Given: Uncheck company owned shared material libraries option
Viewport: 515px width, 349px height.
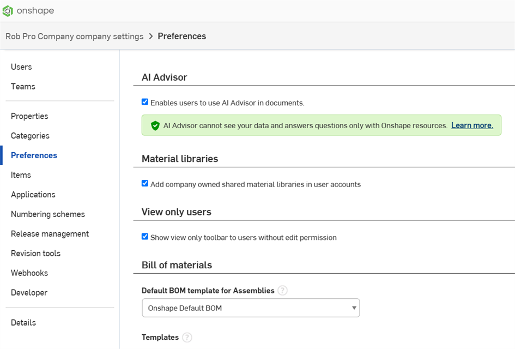Looking at the screenshot, I should (144, 184).
